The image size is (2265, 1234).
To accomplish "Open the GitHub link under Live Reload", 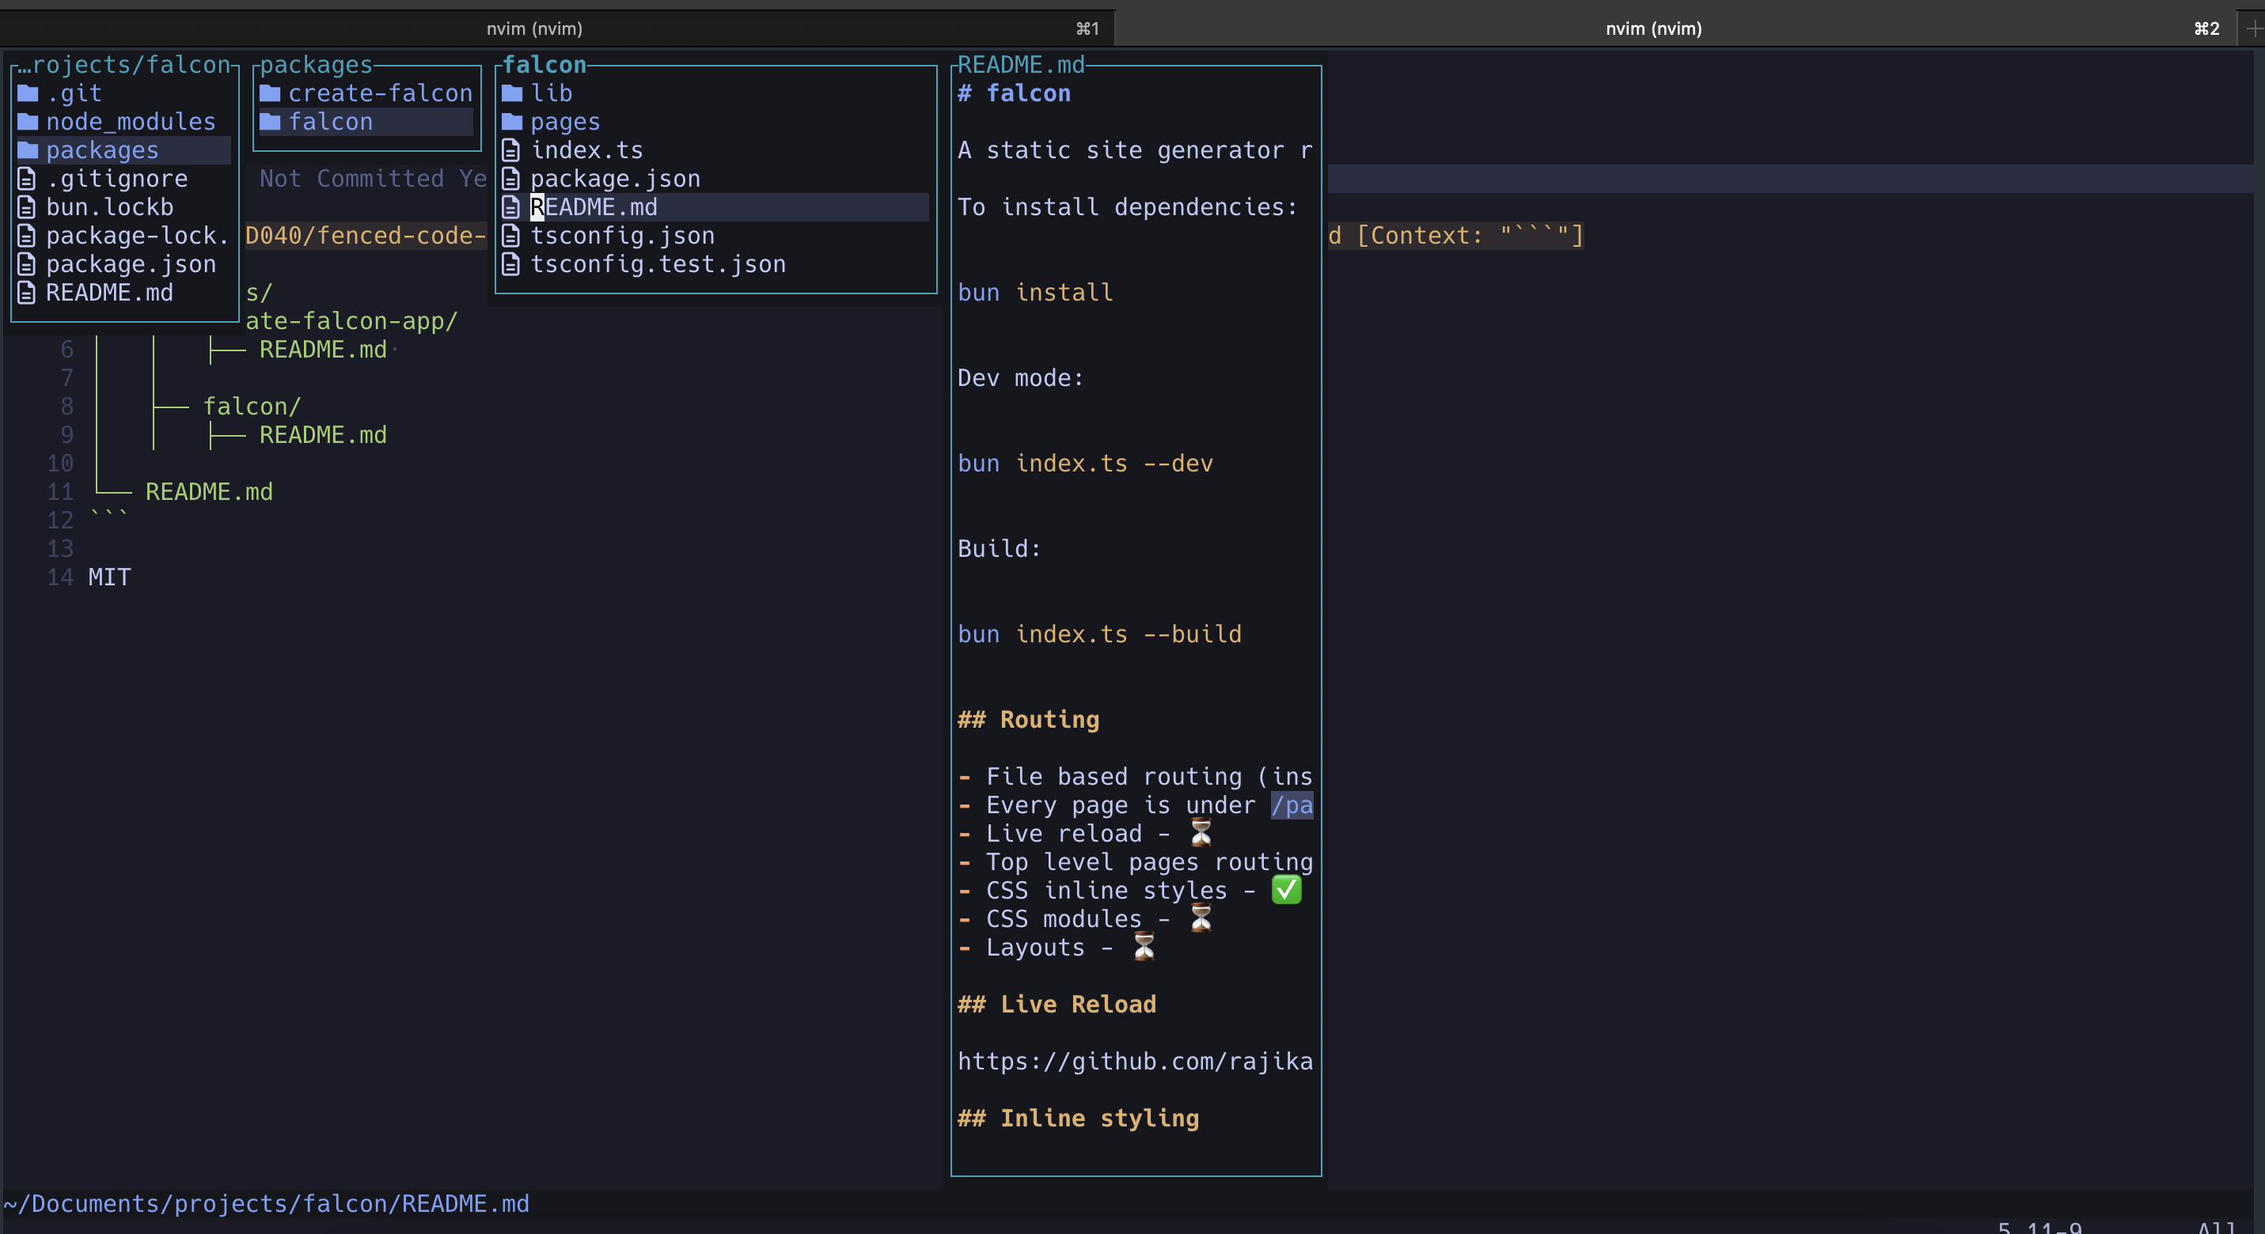I will (1134, 1061).
